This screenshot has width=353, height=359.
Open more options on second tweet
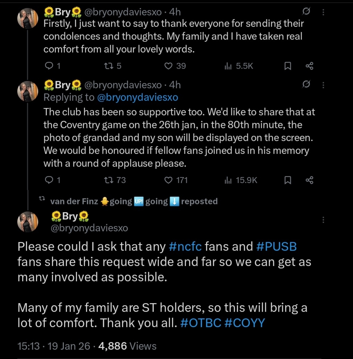(x=323, y=85)
